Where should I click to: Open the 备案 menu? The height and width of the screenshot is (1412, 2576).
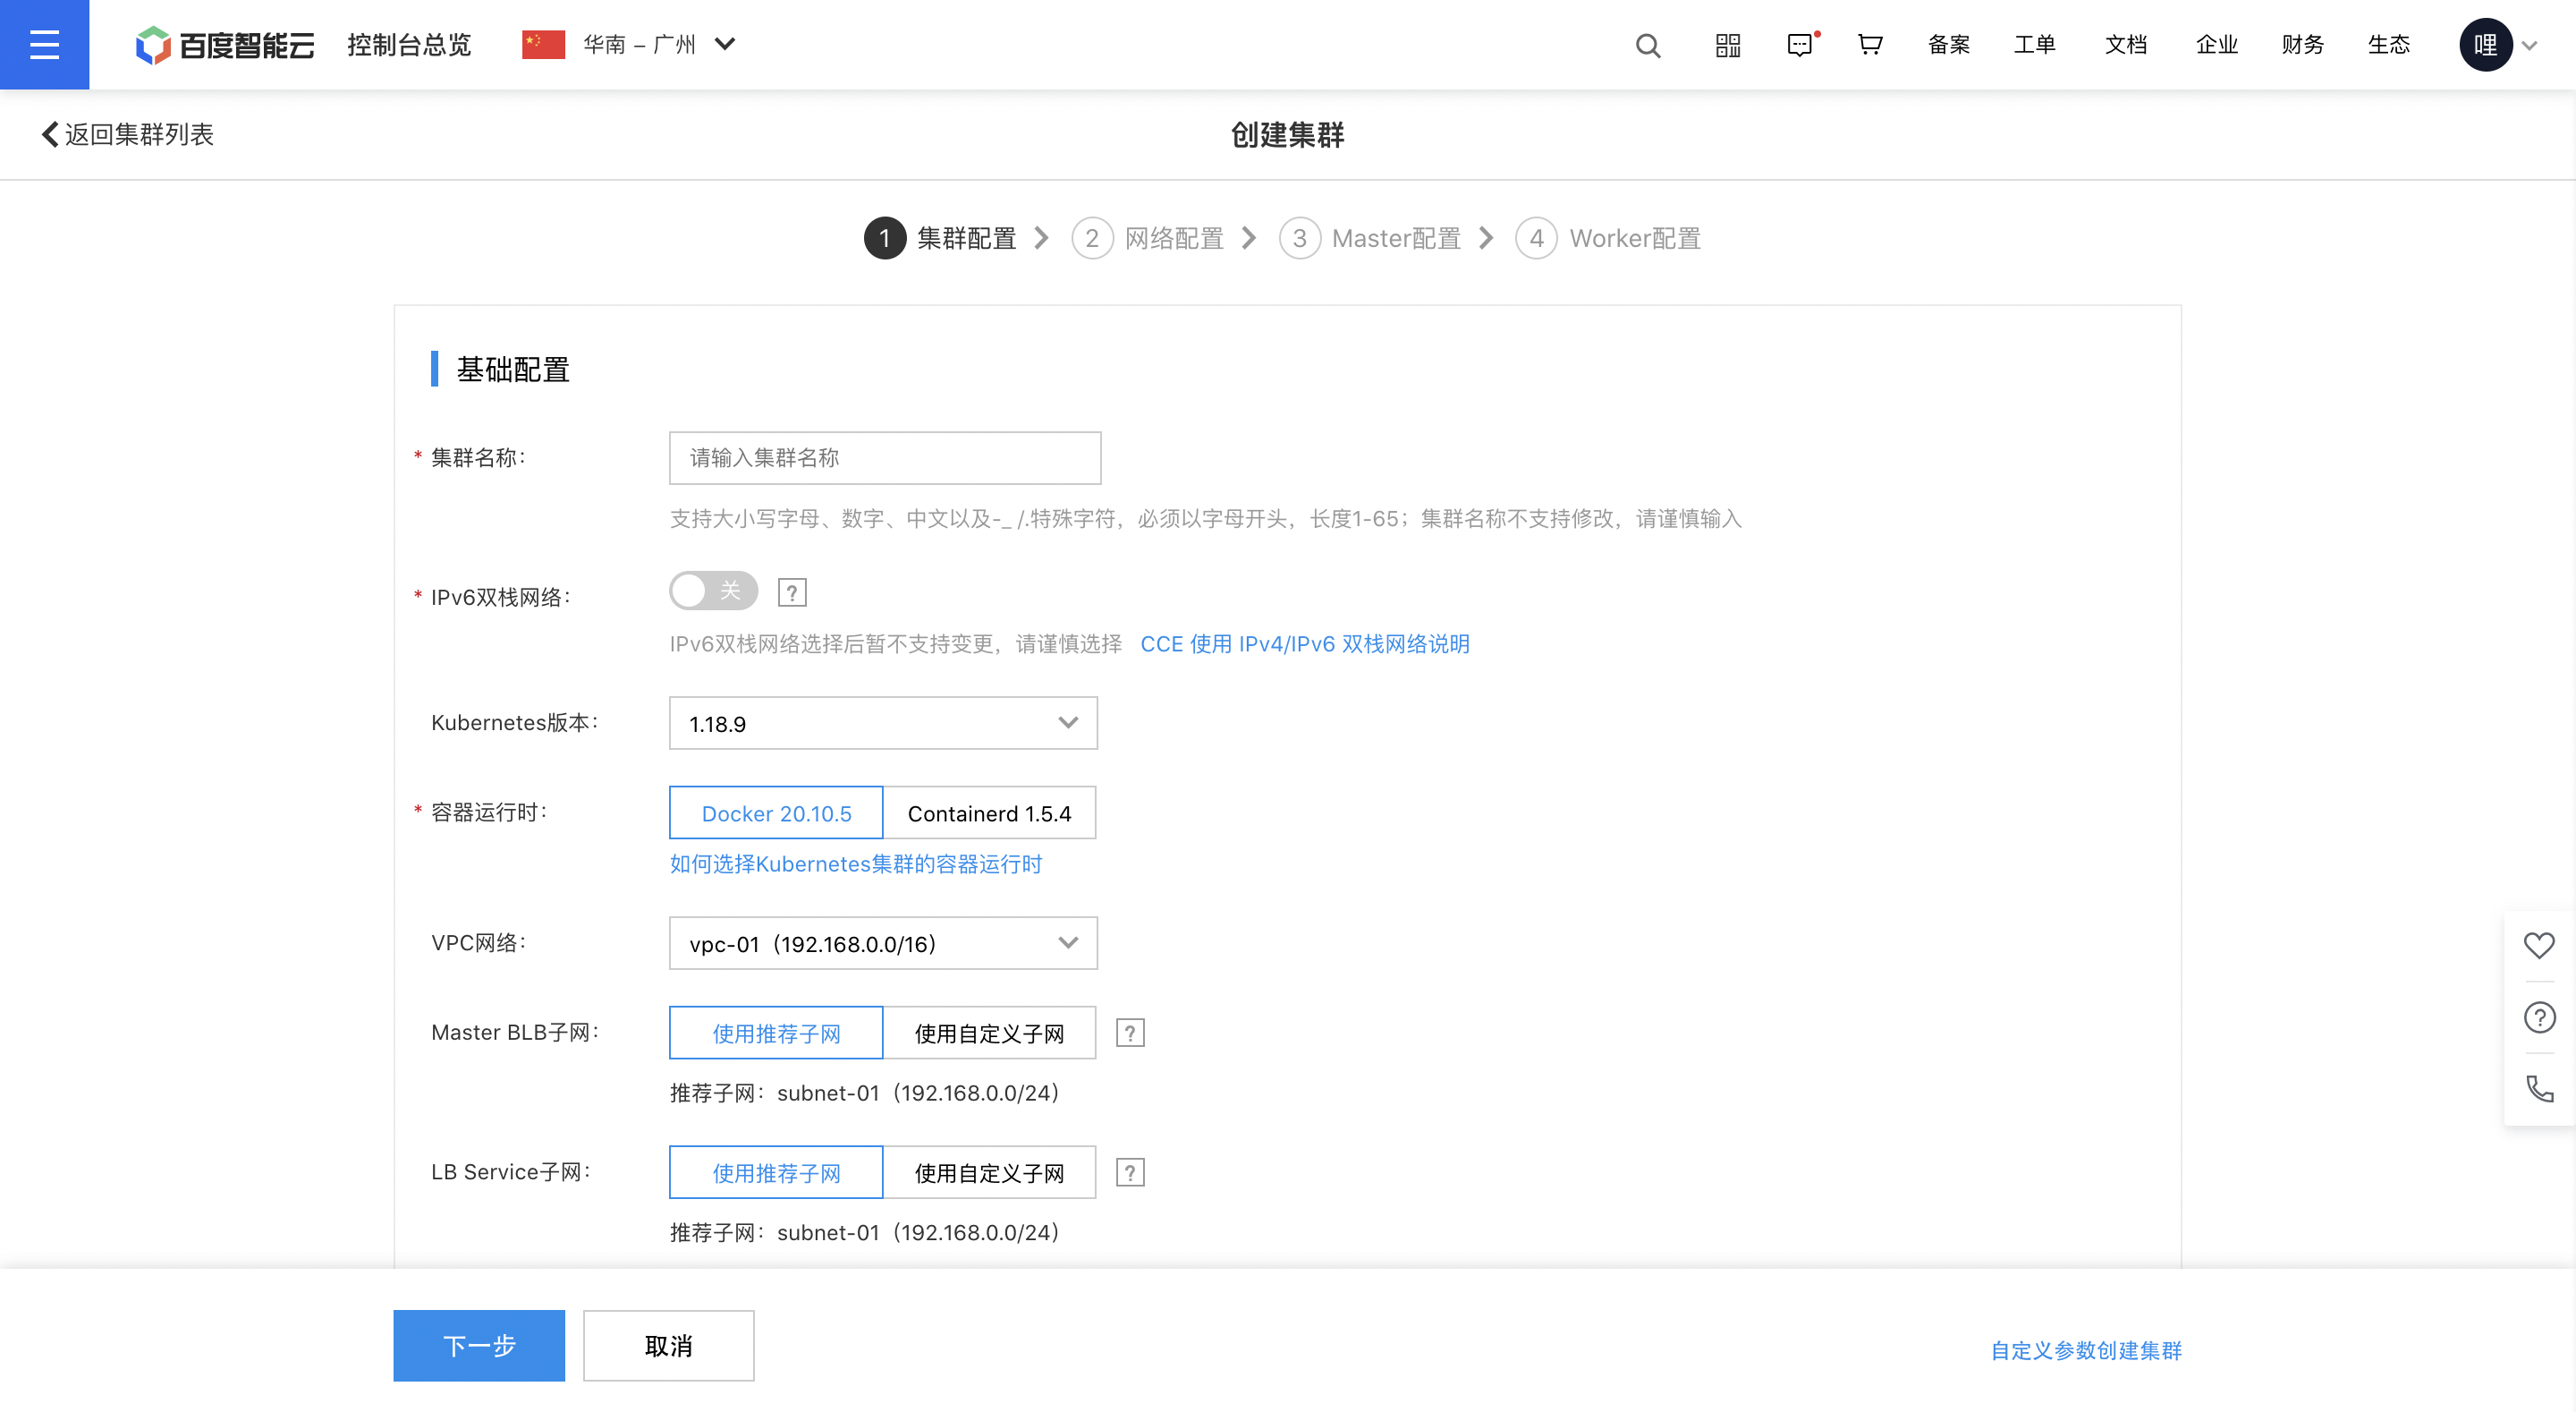[1949, 45]
